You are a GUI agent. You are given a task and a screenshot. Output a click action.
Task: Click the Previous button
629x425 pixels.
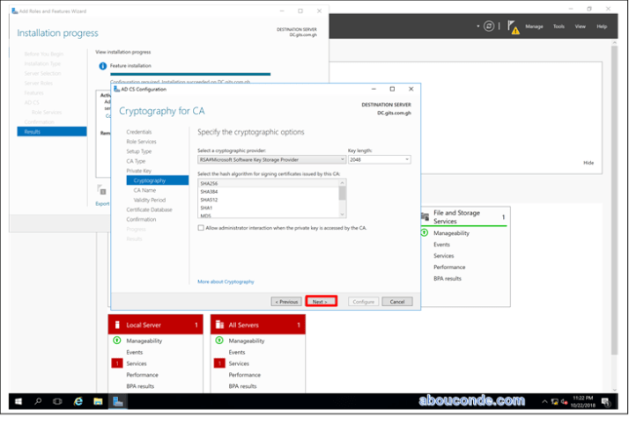coord(286,302)
